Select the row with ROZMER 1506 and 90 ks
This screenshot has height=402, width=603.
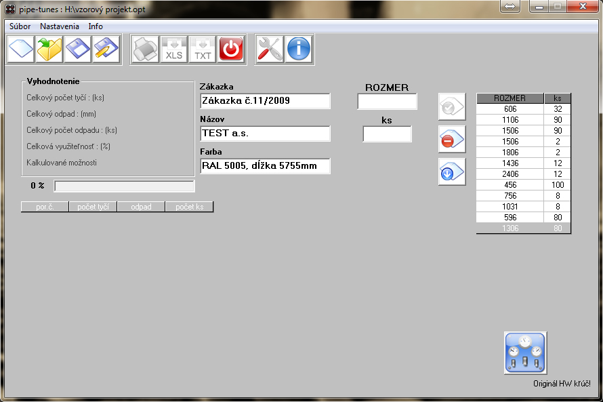pyautogui.click(x=524, y=131)
